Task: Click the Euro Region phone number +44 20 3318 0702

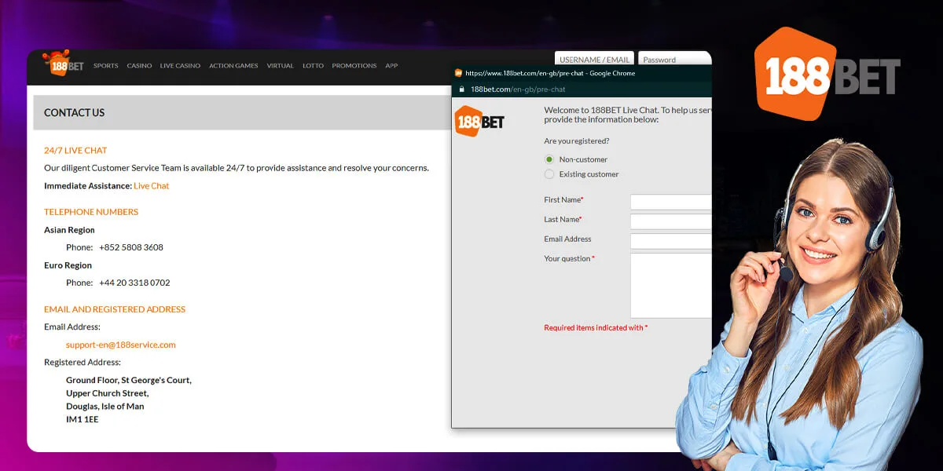Action: pos(134,283)
